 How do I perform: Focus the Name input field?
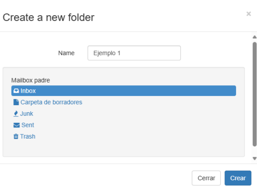click(134, 53)
